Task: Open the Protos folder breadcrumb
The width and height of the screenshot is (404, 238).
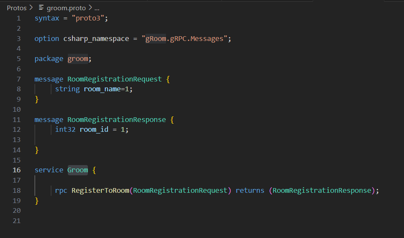Action: (x=17, y=8)
